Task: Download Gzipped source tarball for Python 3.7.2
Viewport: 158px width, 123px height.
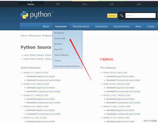Action: (x=45, y=121)
